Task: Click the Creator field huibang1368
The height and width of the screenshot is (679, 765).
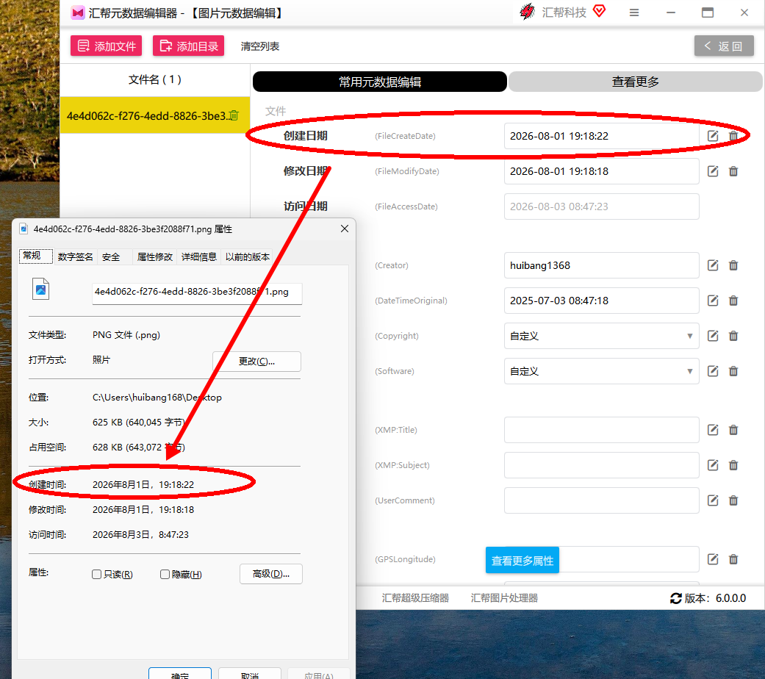Action: [x=601, y=265]
